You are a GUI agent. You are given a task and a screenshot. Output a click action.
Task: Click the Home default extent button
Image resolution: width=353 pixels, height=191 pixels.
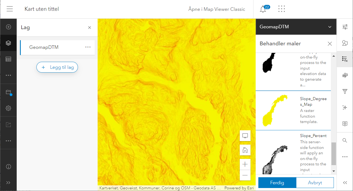[245, 150]
